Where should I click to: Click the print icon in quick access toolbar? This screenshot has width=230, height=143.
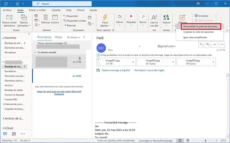[17, 4]
